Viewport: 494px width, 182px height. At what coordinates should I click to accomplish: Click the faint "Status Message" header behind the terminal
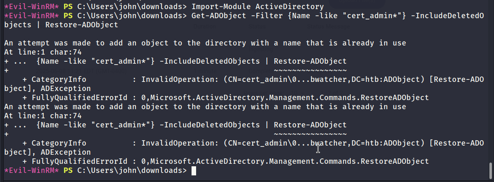329,26
